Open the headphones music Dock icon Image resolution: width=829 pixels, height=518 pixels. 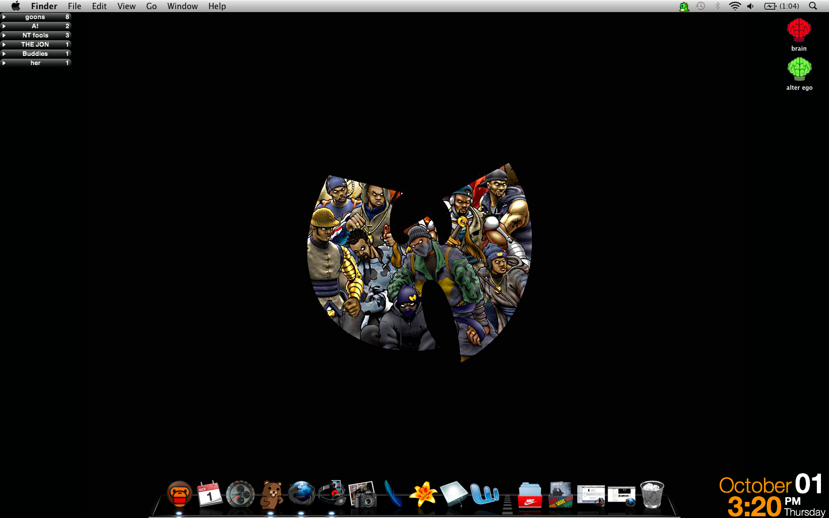332,494
